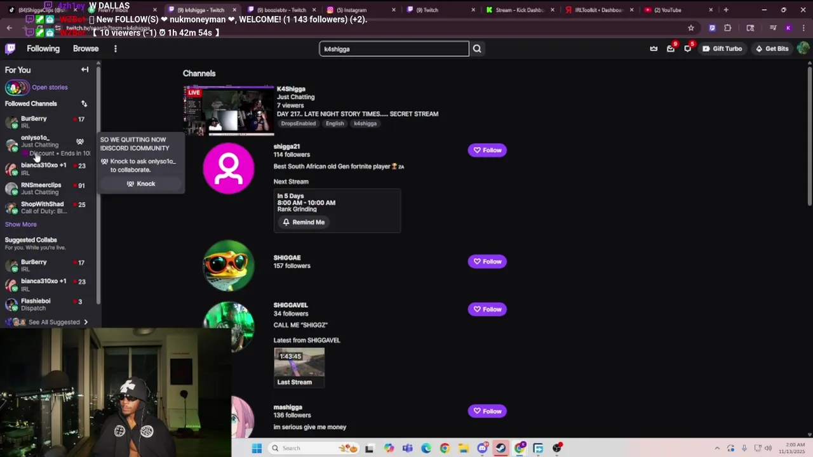Open the whispers chat icon
Image resolution: width=813 pixels, height=457 pixels.
pyautogui.click(x=688, y=49)
